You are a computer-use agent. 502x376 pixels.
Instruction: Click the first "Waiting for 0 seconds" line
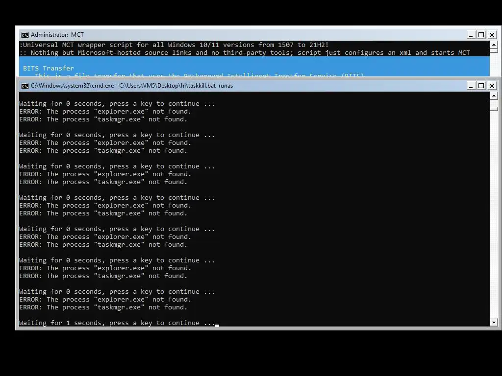117,104
